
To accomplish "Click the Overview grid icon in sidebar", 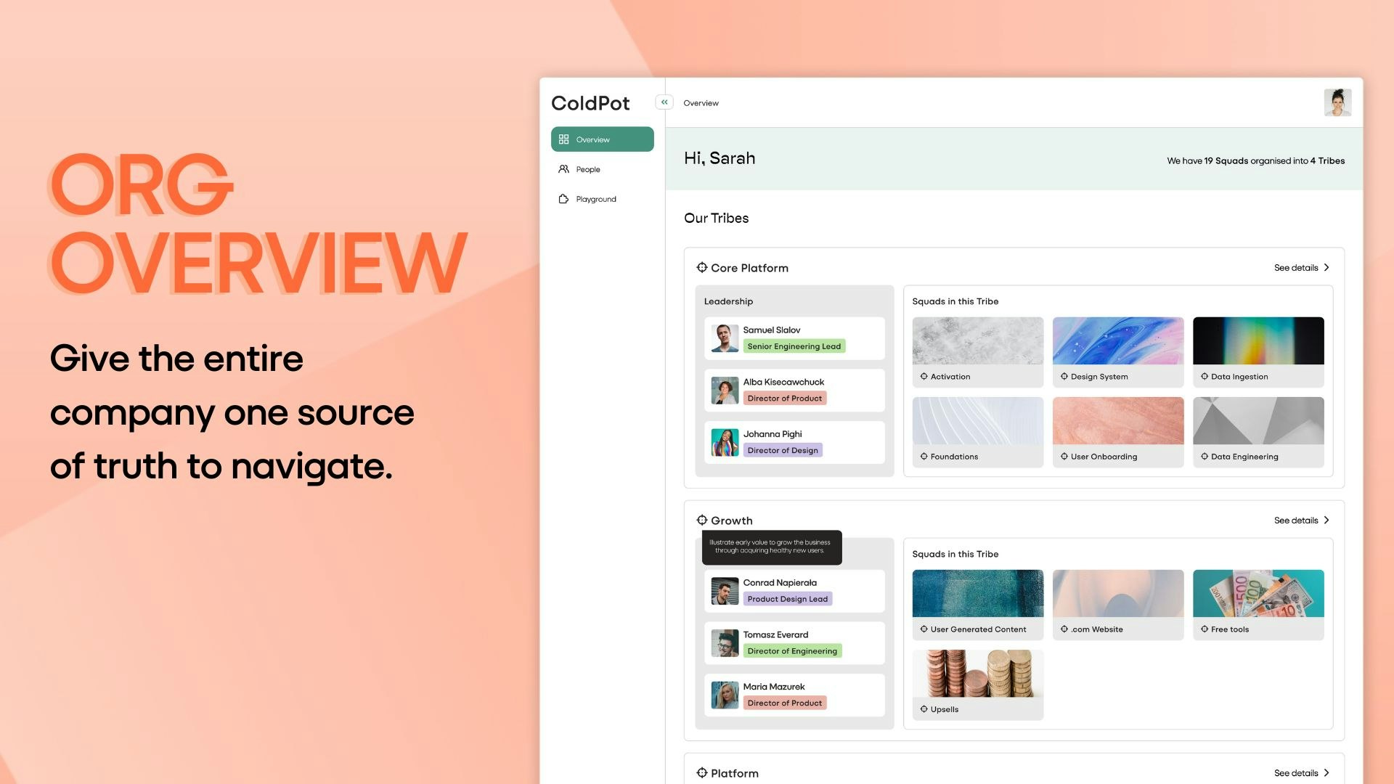I will [563, 139].
